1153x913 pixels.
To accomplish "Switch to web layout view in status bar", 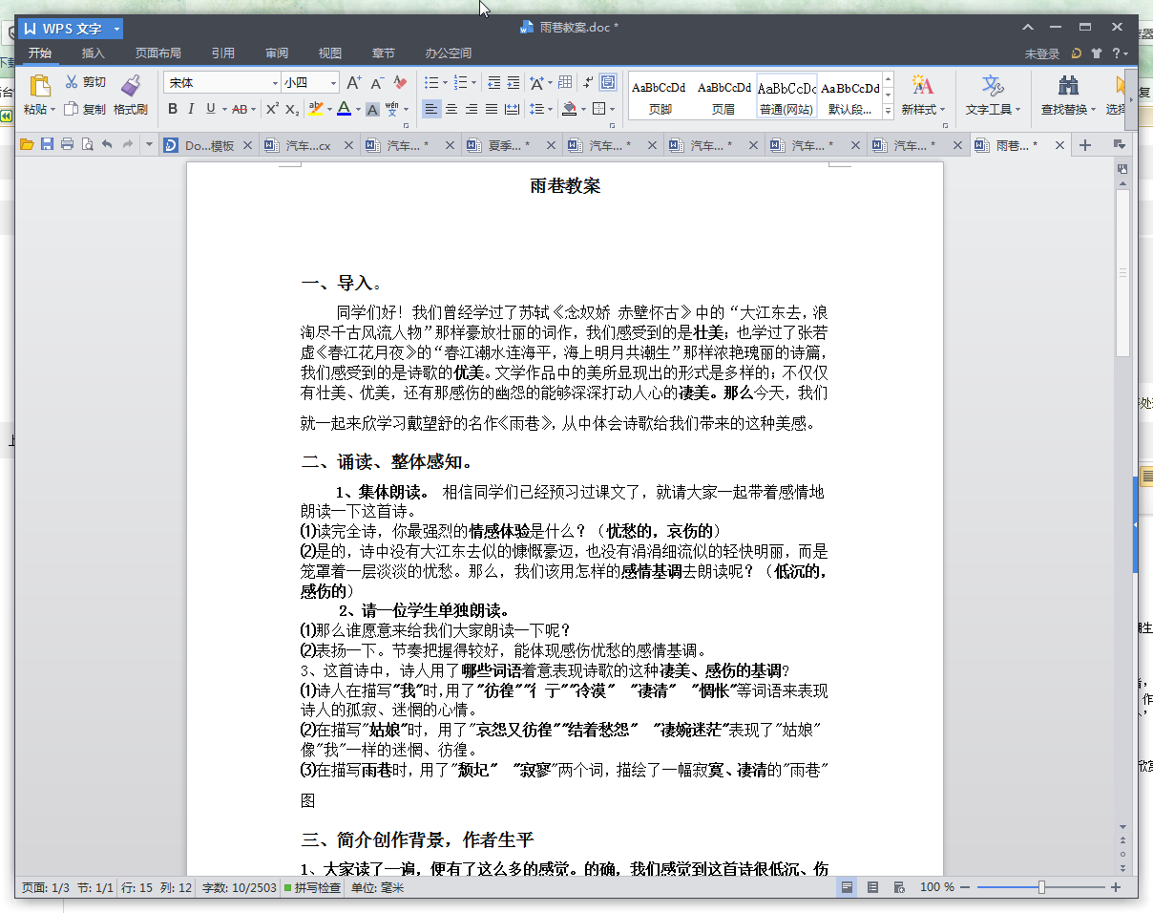I will coord(899,887).
